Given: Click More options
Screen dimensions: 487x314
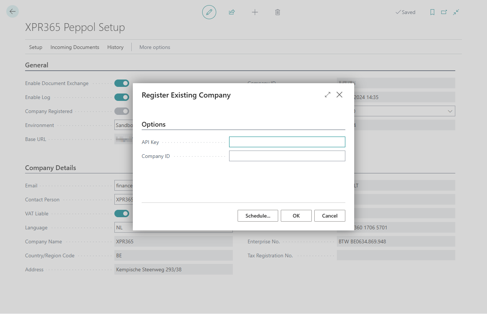Looking at the screenshot, I should [155, 47].
